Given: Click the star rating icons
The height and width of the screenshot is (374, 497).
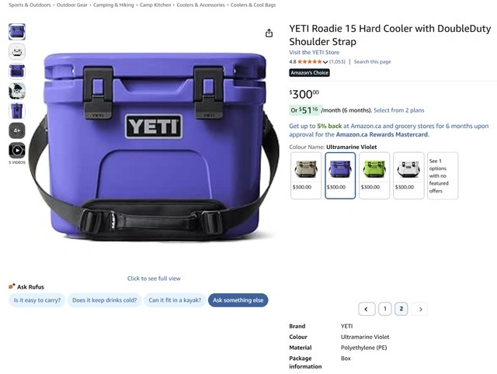Looking at the screenshot, I should click(x=309, y=62).
